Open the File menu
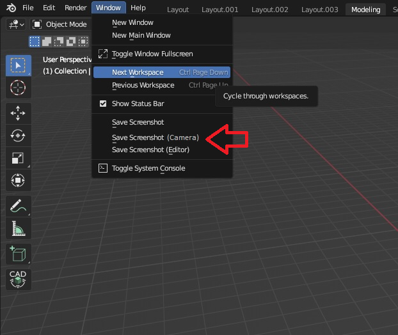This screenshot has width=398, height=335. point(28,8)
